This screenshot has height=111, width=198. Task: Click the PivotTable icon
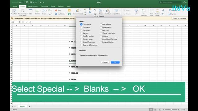tap(14, 11)
